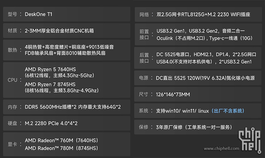Viewport: 265px width, 158px height.
Task: Click the "电源" label
Action: (x=144, y=78)
